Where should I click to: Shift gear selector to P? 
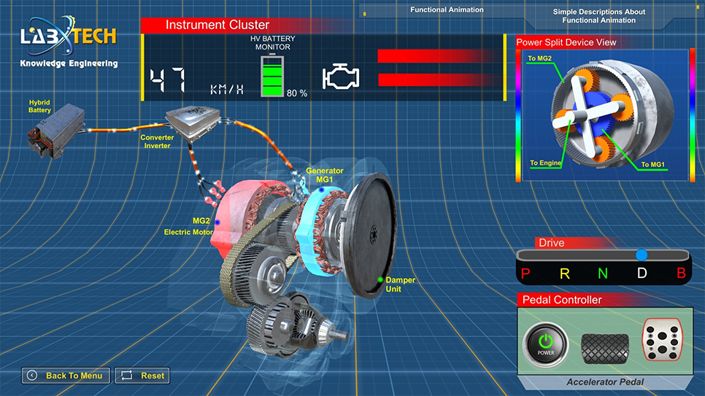[x=525, y=273]
